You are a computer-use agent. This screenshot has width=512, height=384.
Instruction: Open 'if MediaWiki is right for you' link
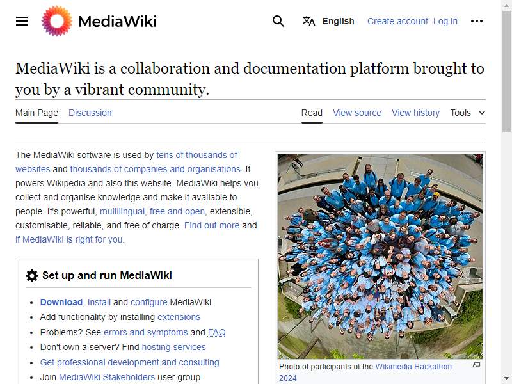point(69,239)
